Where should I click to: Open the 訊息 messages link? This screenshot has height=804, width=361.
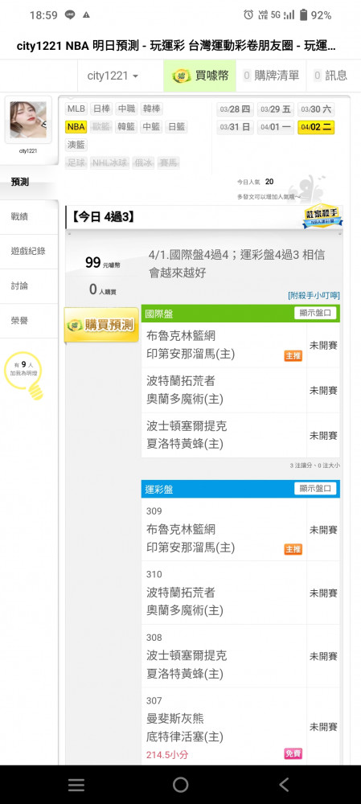tap(330, 76)
